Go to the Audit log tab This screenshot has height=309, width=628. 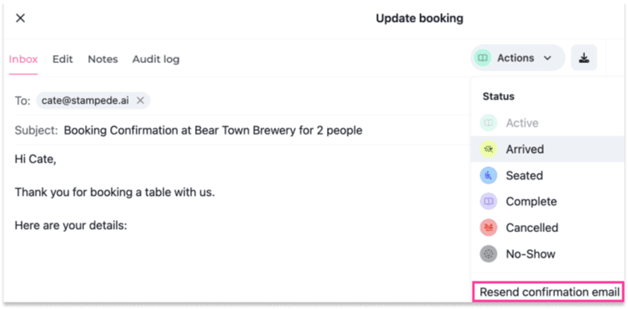[x=156, y=59]
